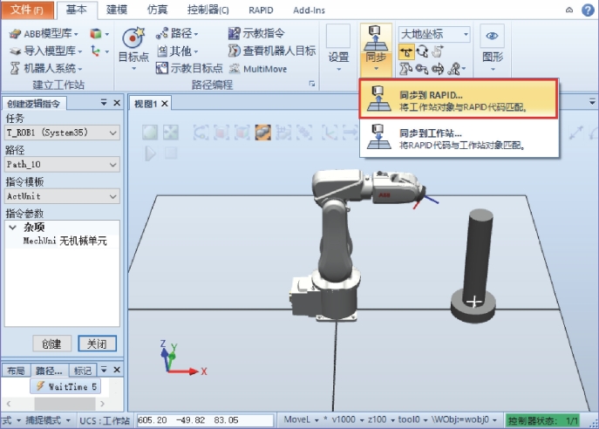Click the 导入模型库 import icon
The width and height of the screenshot is (599, 429).
pos(16,51)
